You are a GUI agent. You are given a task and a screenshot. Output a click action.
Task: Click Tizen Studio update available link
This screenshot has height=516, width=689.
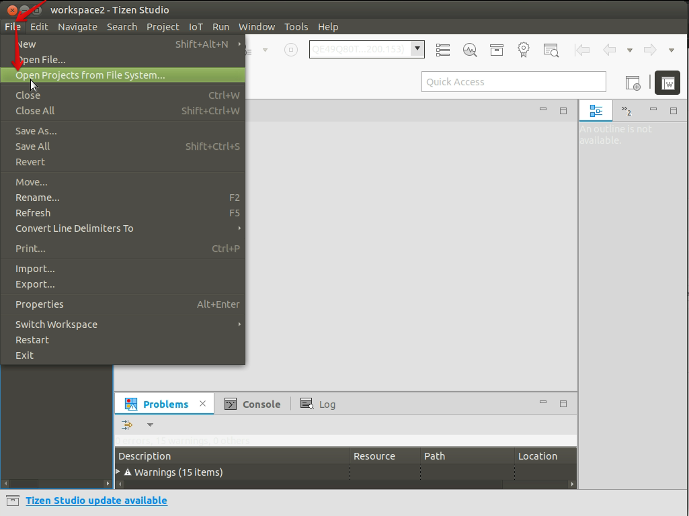[x=96, y=500]
